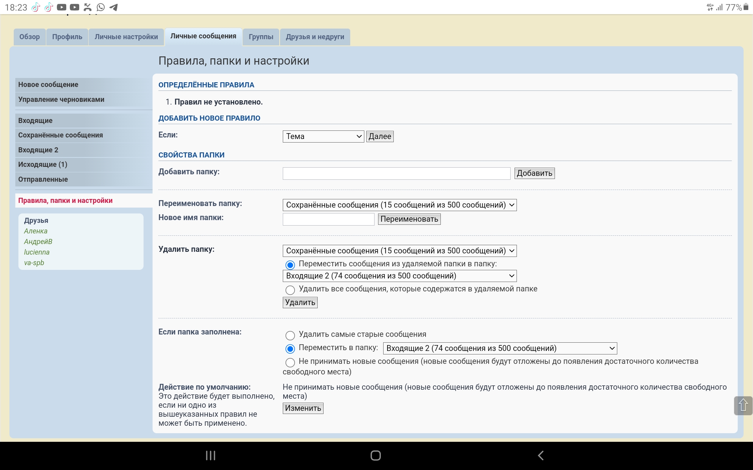The height and width of the screenshot is (470, 753).
Task: Select 'Удалить все сообщения' radio option
Action: pyautogui.click(x=290, y=290)
